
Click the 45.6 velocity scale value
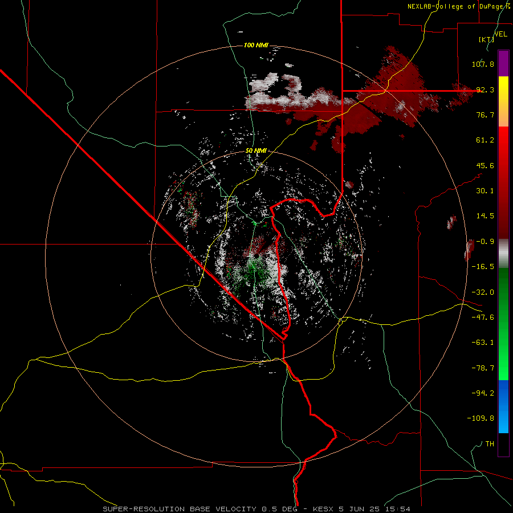485,165
